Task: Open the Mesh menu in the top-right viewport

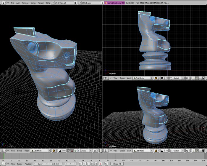Action: pyautogui.click(x=129, y=78)
